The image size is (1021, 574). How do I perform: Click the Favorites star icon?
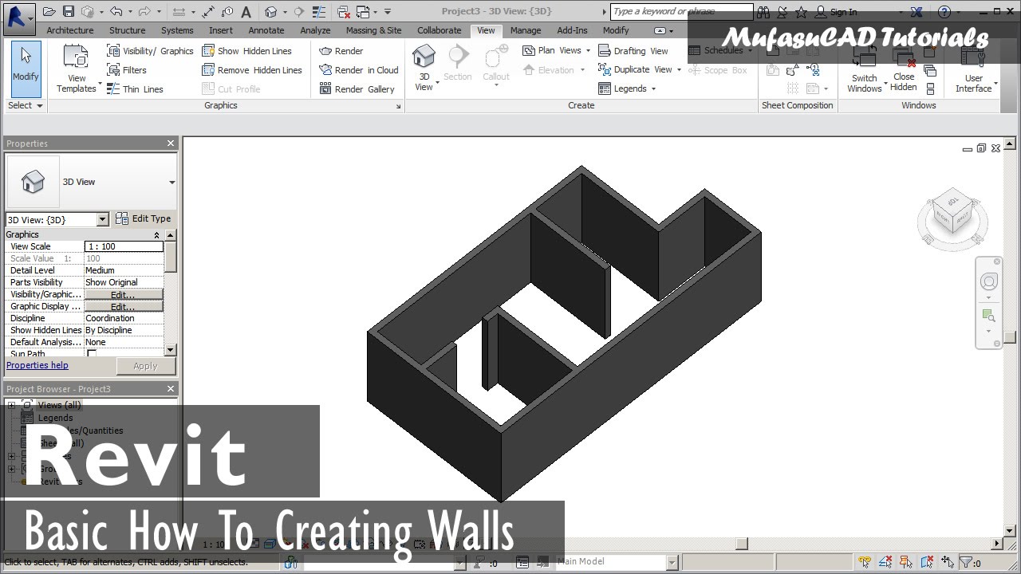[x=801, y=12]
